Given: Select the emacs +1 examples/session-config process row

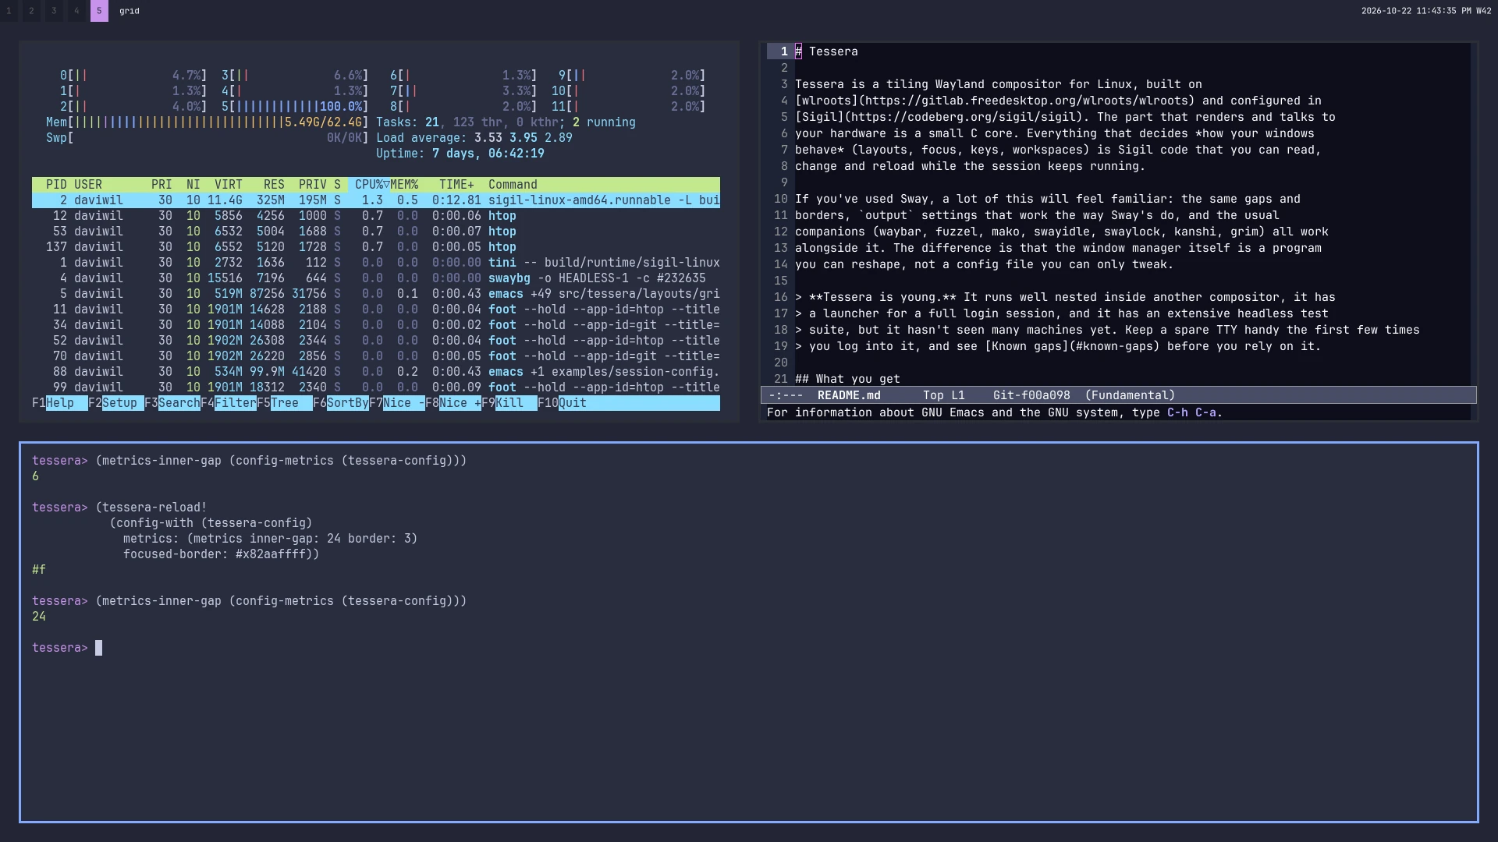Looking at the screenshot, I should 376,372.
